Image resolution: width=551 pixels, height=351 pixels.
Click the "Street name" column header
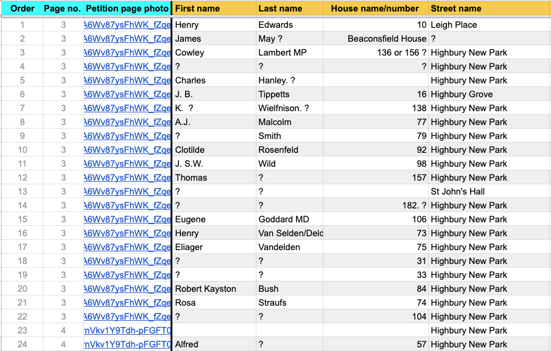456,8
